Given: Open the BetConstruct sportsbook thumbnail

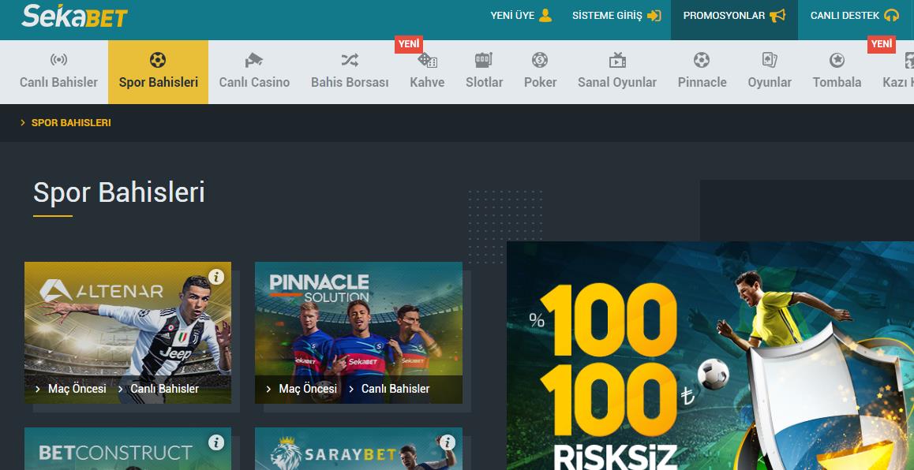Looking at the screenshot, I should point(128,449).
